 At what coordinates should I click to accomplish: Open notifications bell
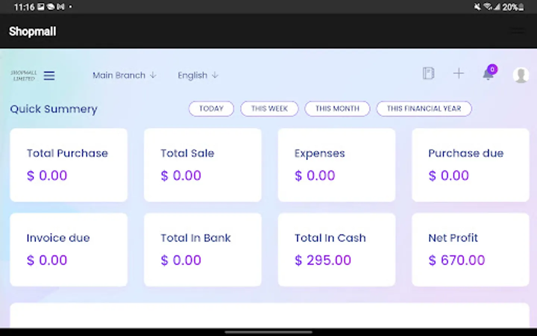(x=488, y=74)
